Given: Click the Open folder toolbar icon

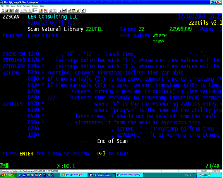Looking at the screenshot, I should 7,11.
